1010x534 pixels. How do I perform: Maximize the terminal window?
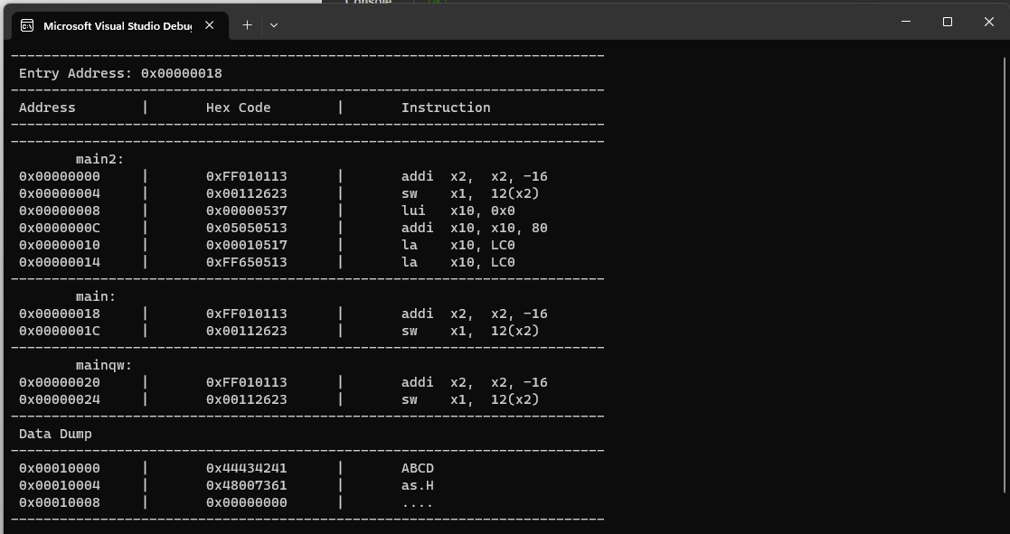[947, 22]
